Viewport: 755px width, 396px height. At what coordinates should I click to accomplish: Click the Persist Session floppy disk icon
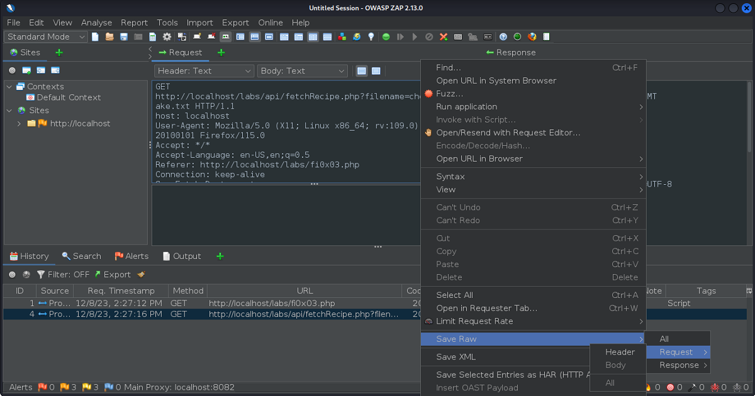coord(124,37)
